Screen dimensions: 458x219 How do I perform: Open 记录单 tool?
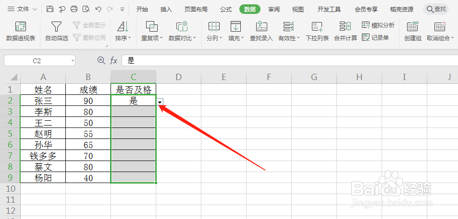(375, 37)
